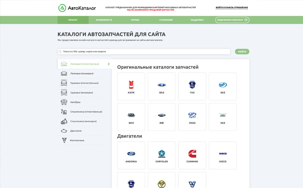Click the truck icon for Грузовые (иномарки)

pyautogui.click(x=64, y=92)
